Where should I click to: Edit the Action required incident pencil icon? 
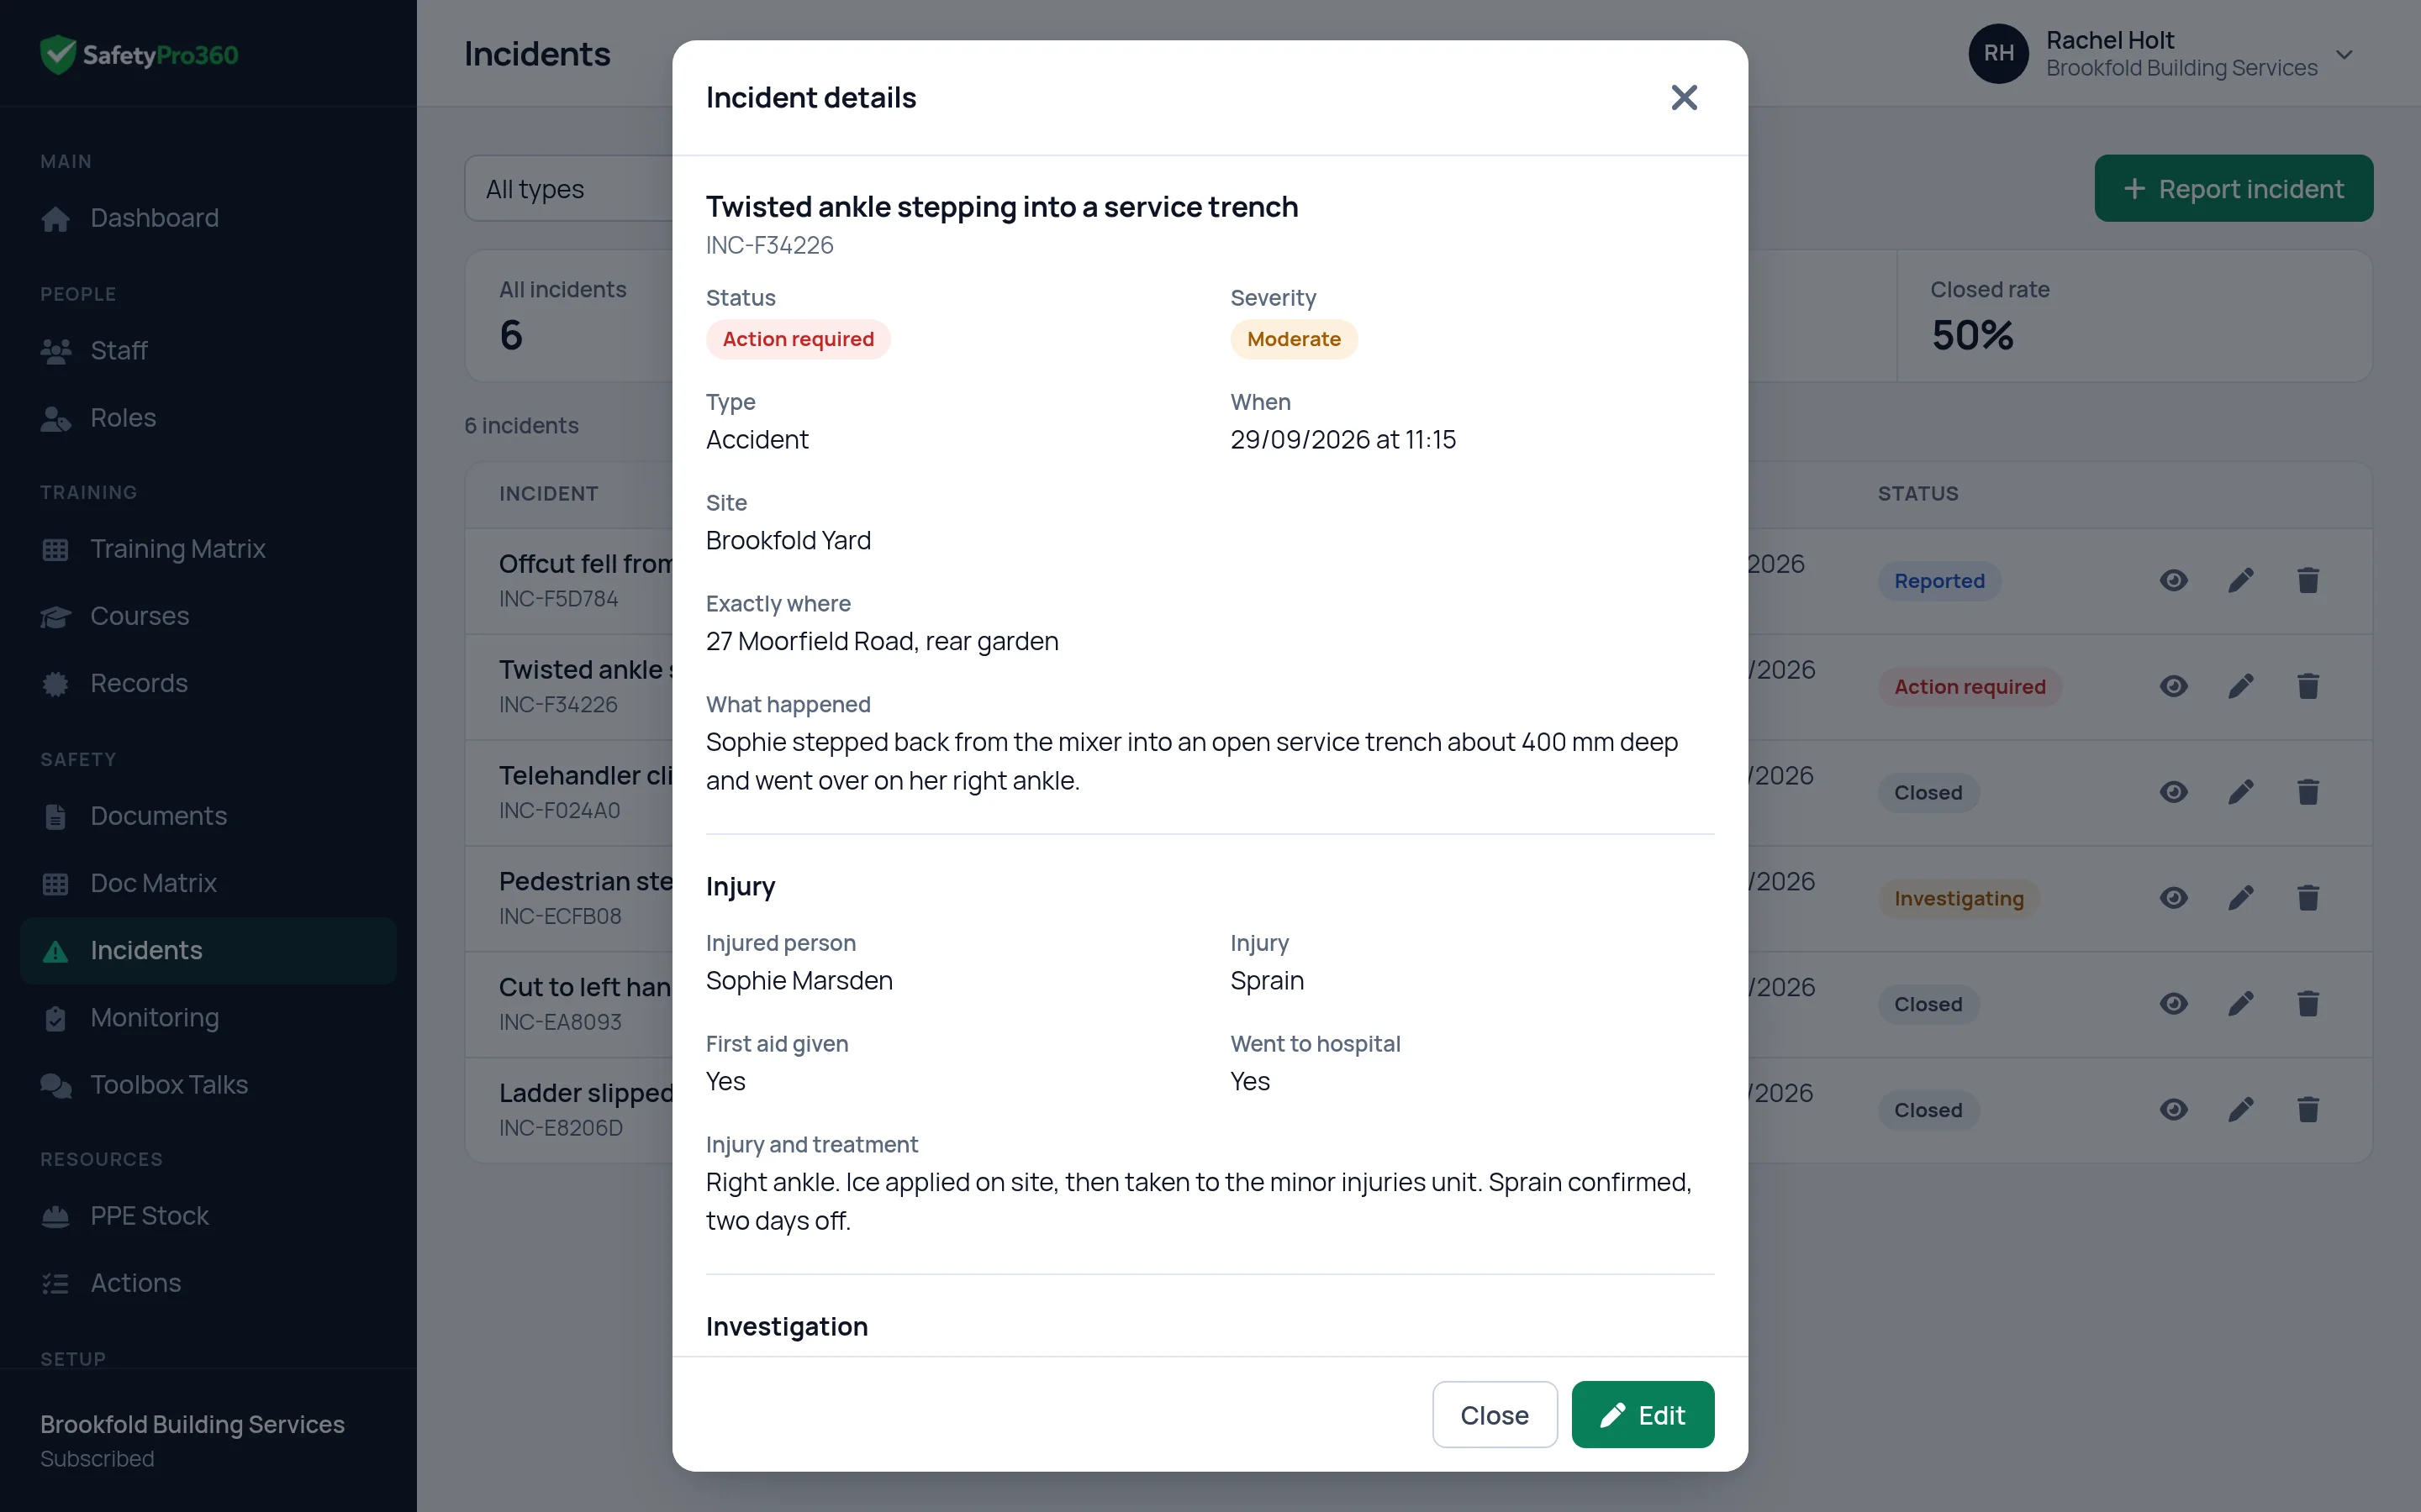tap(2241, 686)
